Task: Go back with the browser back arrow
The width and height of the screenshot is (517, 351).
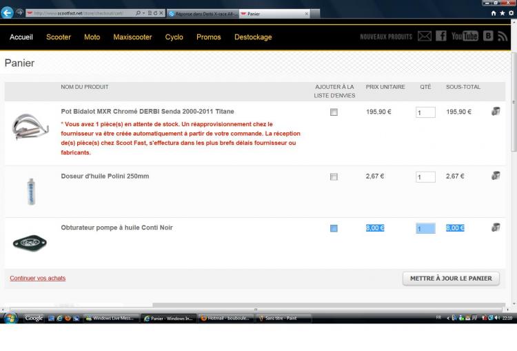Action: click(x=7, y=13)
